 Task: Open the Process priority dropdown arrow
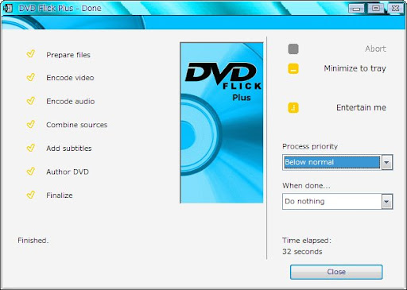[386, 162]
